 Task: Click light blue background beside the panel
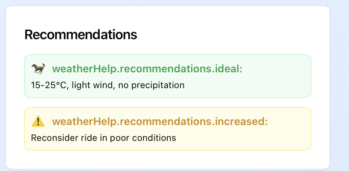pyautogui.click(x=340, y=87)
